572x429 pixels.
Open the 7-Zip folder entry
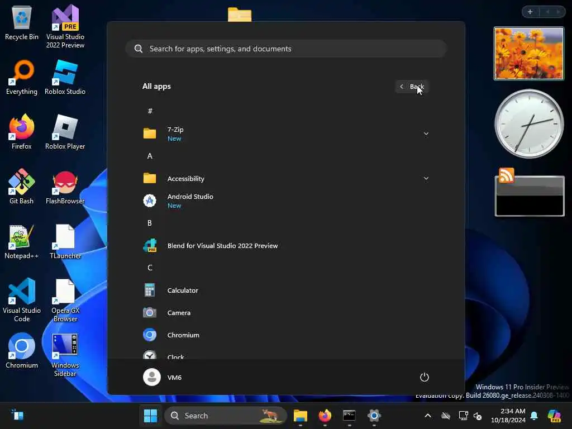(287, 134)
